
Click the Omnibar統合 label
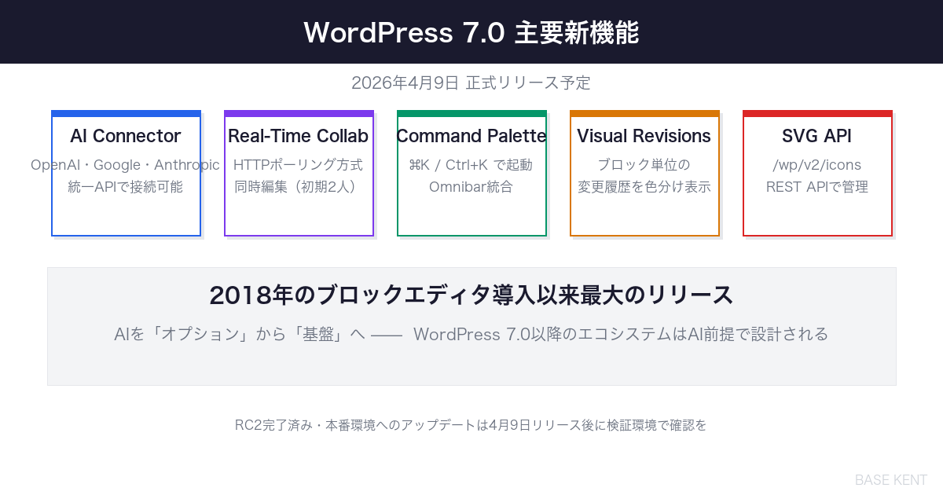tap(472, 187)
